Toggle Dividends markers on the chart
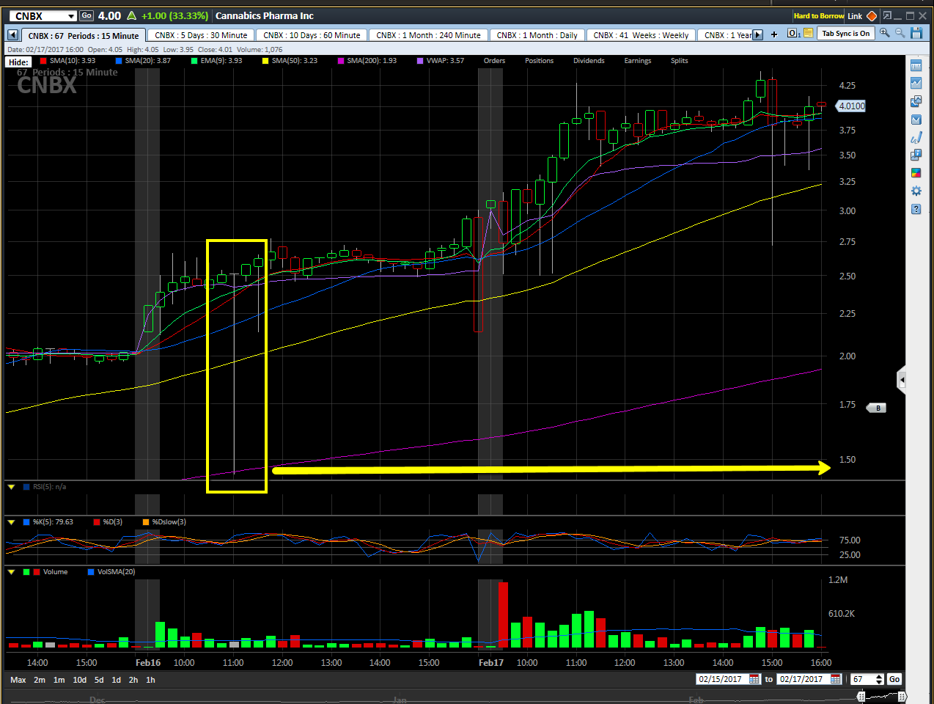Image resolution: width=934 pixels, height=704 pixels. pos(589,61)
